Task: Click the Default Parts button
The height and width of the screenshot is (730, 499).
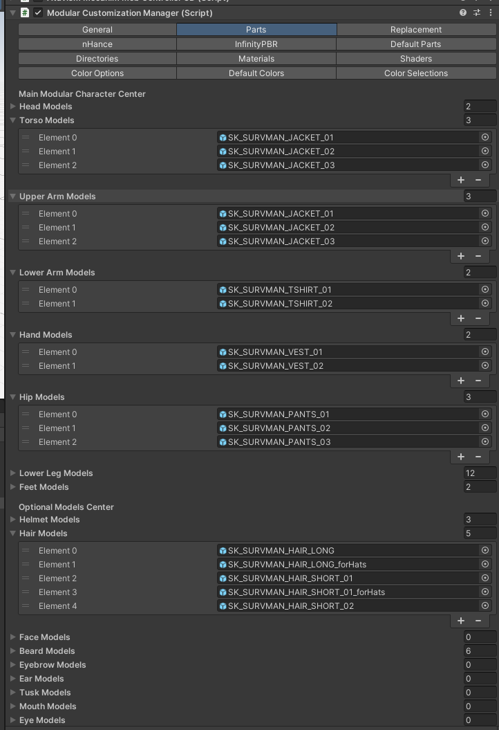Action: pos(416,44)
